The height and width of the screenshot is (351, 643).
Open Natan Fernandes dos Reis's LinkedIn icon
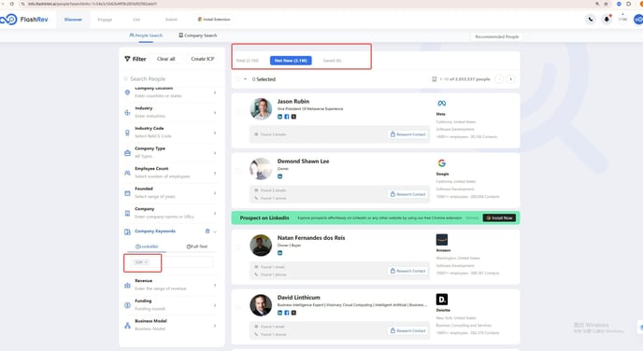click(280, 253)
